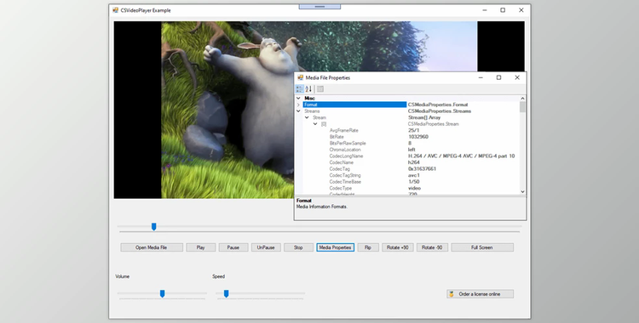Click the Speed slider thumb

point(226,294)
